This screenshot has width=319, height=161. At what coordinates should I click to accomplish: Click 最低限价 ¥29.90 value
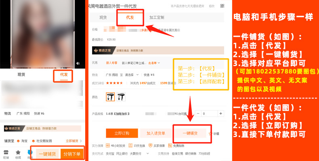[x=111, y=40]
